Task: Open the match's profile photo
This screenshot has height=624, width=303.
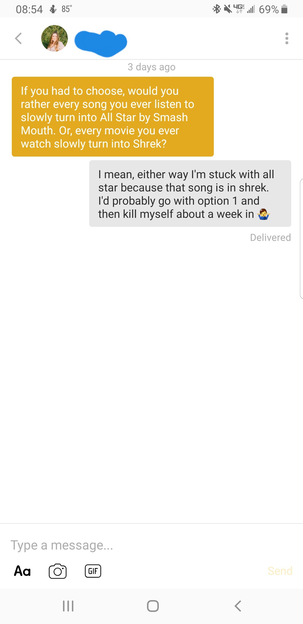Action: coord(54,39)
